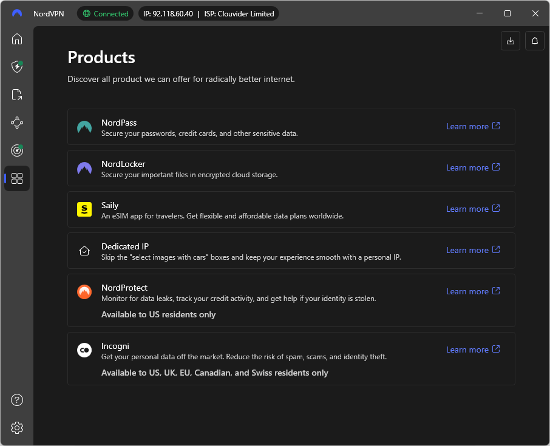Open Threat Protection shield icon
The width and height of the screenshot is (550, 446).
[17, 67]
